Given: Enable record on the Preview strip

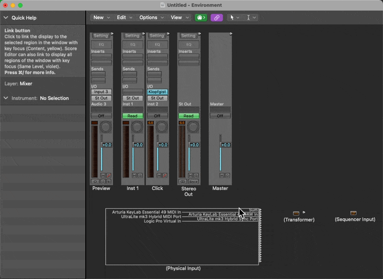Looking at the screenshot, I should [x=109, y=182].
